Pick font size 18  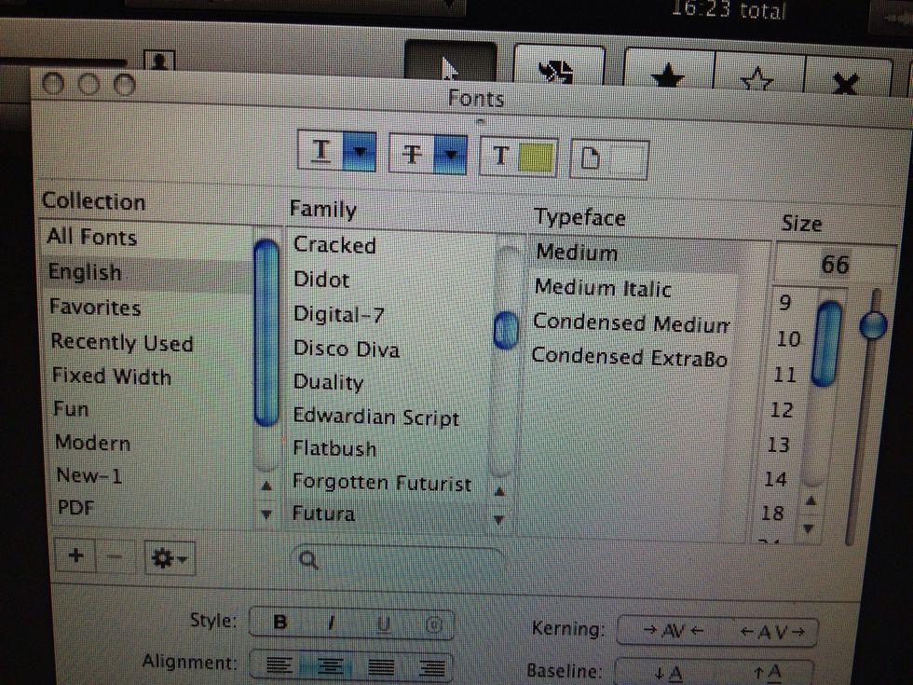pos(772,514)
